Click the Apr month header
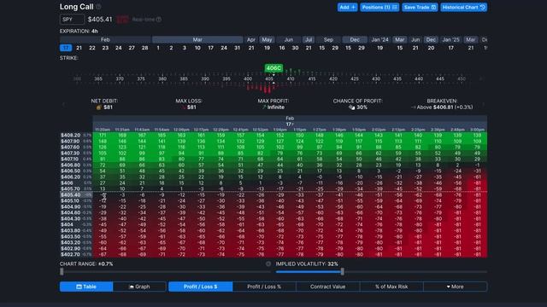The width and height of the screenshot is (547, 307). 251,40
